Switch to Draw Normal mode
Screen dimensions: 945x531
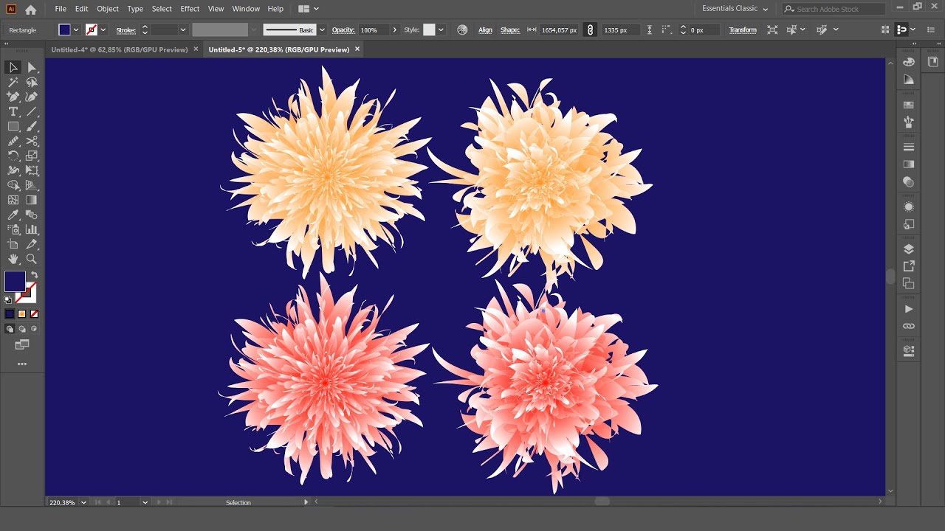(10, 329)
